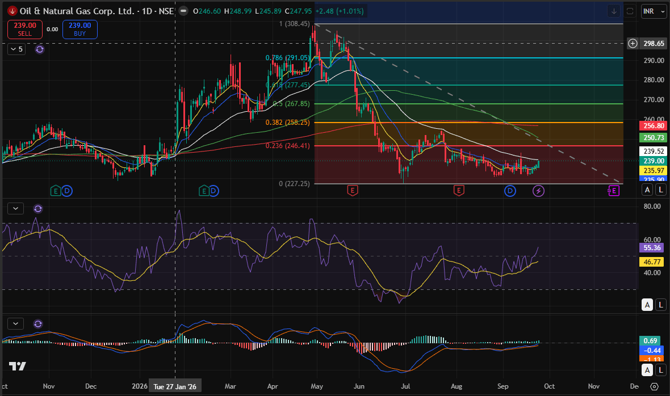
Task: Click the TradingView logo in the bottom pane
Action: click(18, 366)
